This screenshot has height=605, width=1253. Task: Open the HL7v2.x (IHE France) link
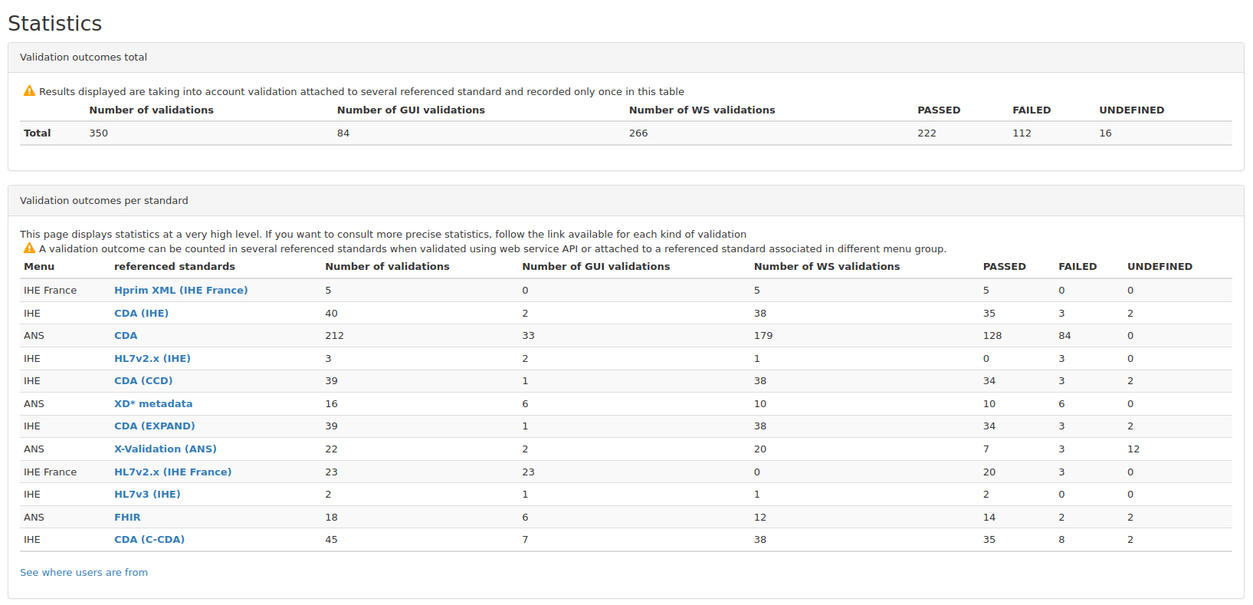tap(172, 472)
